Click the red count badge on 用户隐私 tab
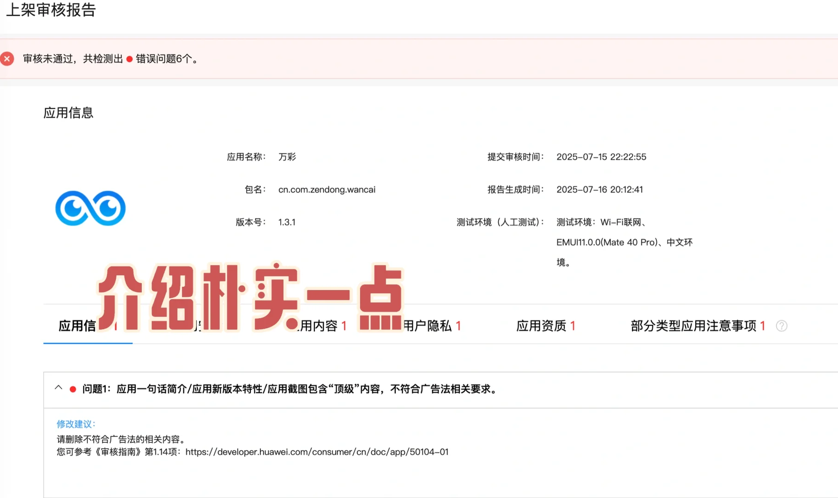838x498 pixels. pyautogui.click(x=458, y=325)
